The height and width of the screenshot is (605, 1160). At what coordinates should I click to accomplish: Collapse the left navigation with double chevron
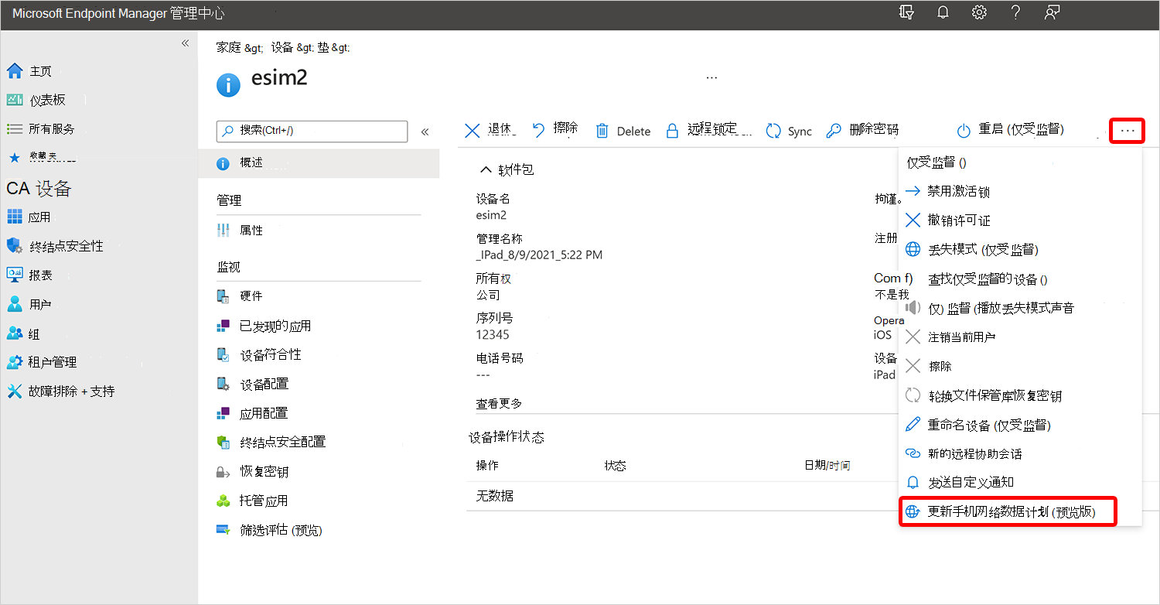click(185, 43)
